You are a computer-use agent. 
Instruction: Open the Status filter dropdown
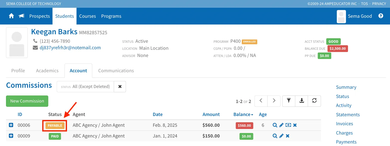85,86
